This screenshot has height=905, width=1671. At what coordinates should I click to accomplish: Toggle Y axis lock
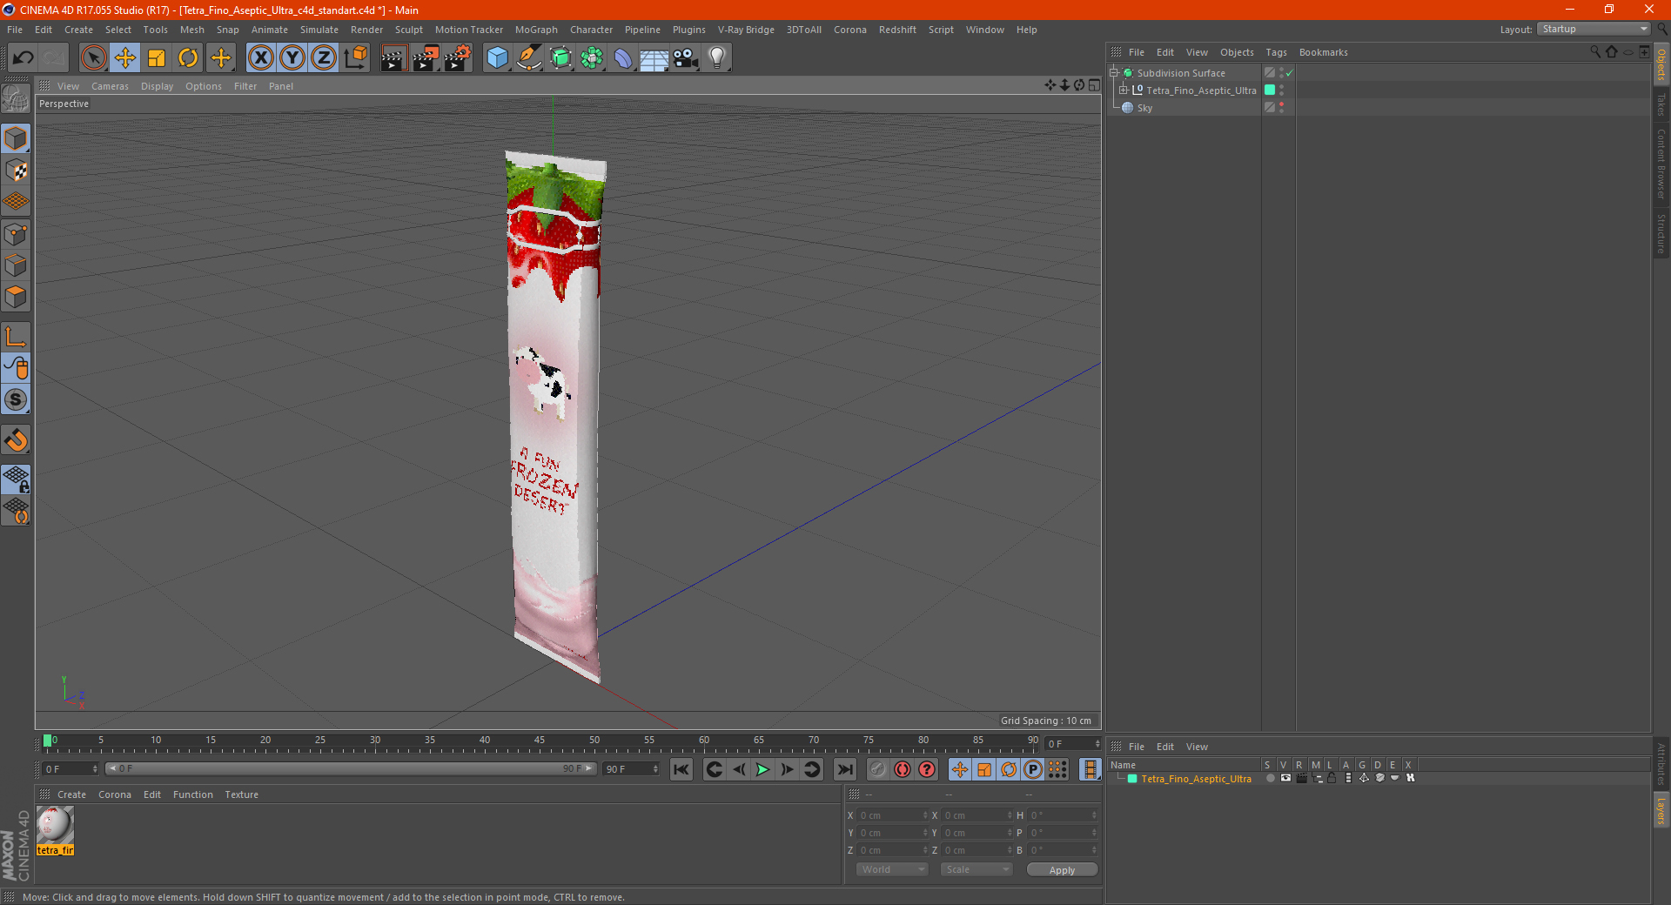pyautogui.click(x=292, y=58)
